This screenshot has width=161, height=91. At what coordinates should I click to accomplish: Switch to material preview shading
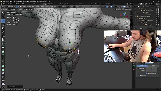(x=126, y=7)
